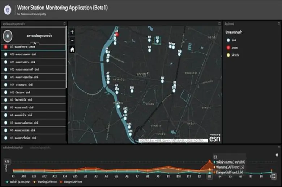This screenshot has width=282, height=187.
Task: Select station A4 row in list
Action: [x=34, y=115]
